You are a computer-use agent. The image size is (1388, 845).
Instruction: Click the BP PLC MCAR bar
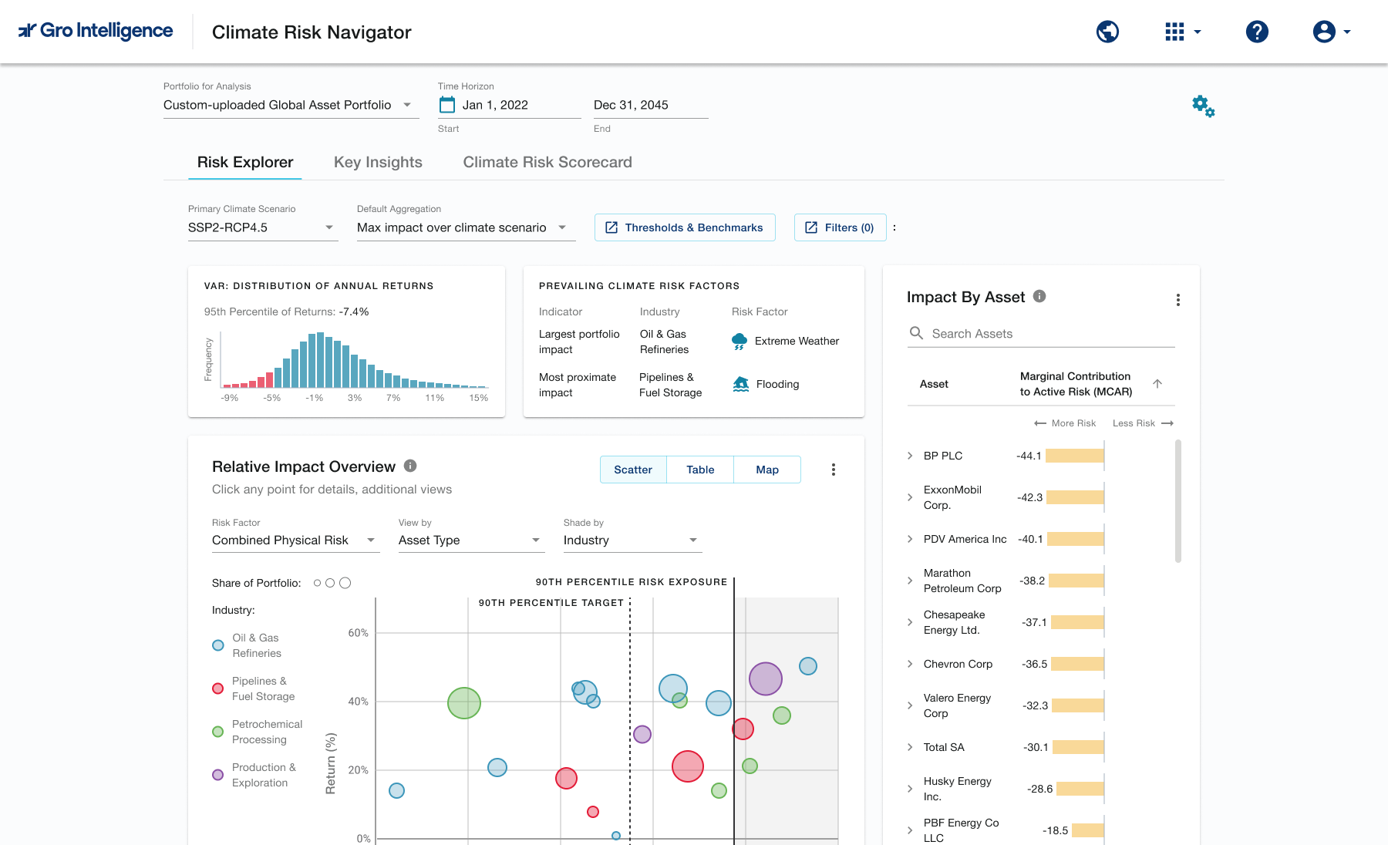click(1075, 456)
